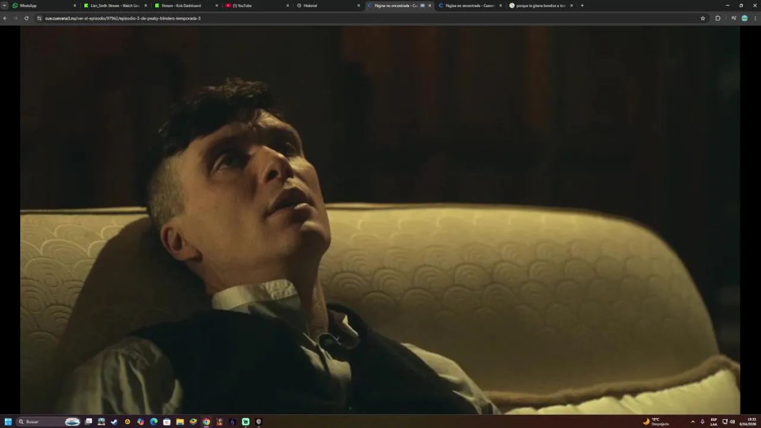
Task: Open the Copilot taskbar icon
Action: click(140, 421)
